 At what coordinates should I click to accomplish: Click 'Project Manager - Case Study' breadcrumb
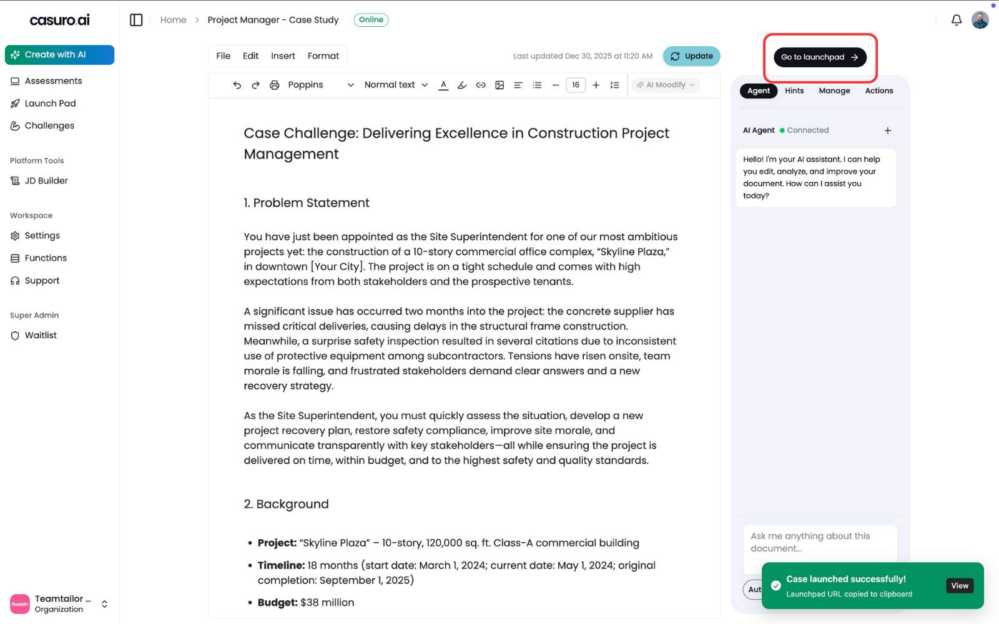coord(273,20)
